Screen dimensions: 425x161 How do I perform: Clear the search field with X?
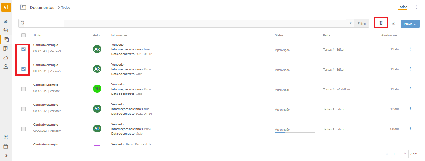(350, 23)
